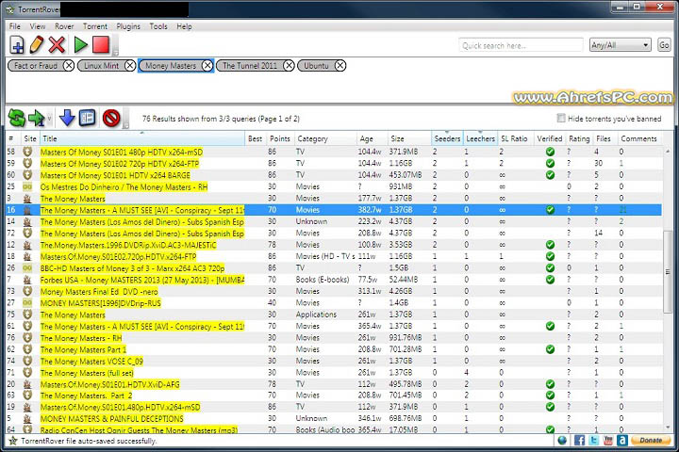Close the Fact or Fraud query tag

pyautogui.click(x=69, y=66)
